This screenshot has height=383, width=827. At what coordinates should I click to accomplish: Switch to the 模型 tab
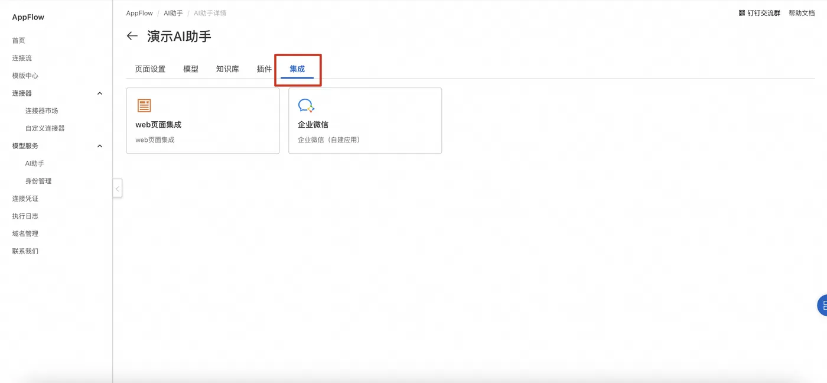coord(191,69)
